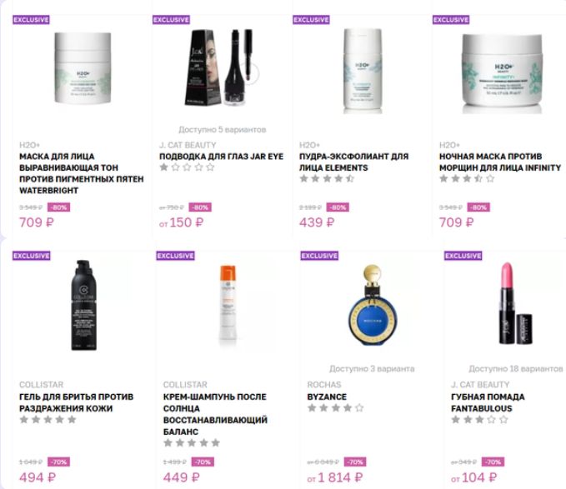The width and height of the screenshot is (566, 489).
Task: Click the star rating of Jar Eye eyeliner
Action: 188,167
